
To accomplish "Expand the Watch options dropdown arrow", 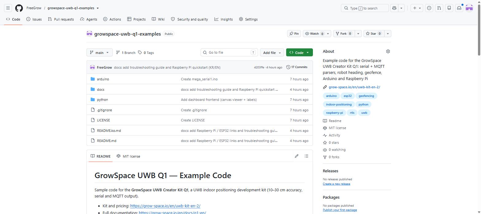I will point(328,33).
